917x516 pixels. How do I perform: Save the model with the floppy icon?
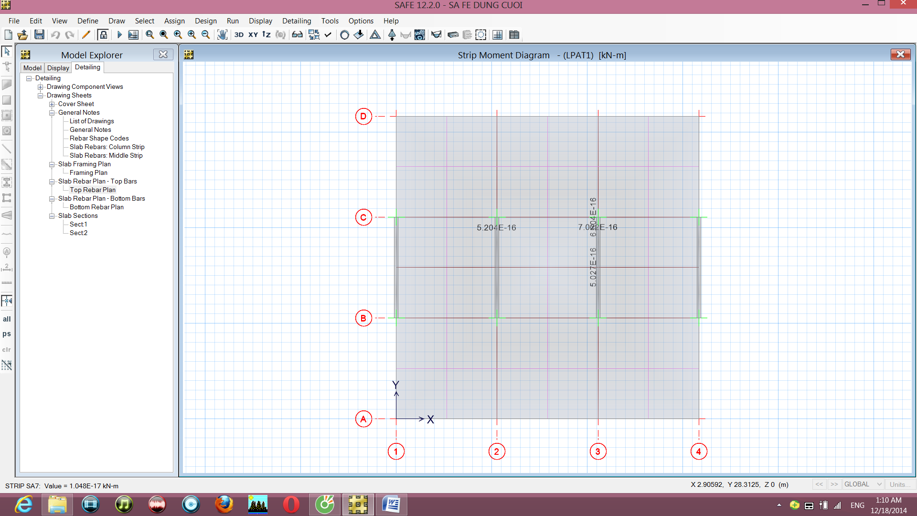(x=39, y=34)
